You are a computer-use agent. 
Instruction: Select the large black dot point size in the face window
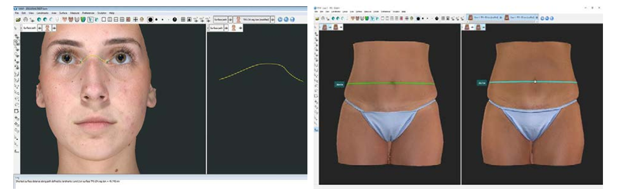coord(150,20)
